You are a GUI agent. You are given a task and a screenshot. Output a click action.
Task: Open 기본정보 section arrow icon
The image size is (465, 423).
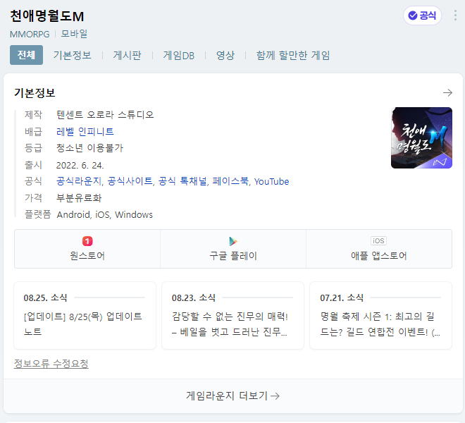[447, 93]
